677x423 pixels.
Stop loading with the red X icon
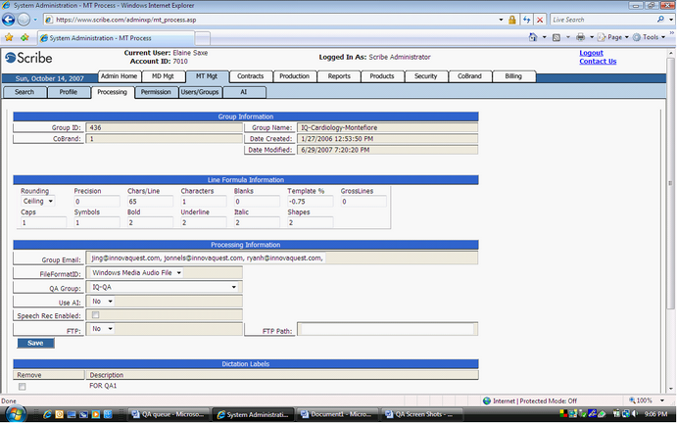[540, 20]
